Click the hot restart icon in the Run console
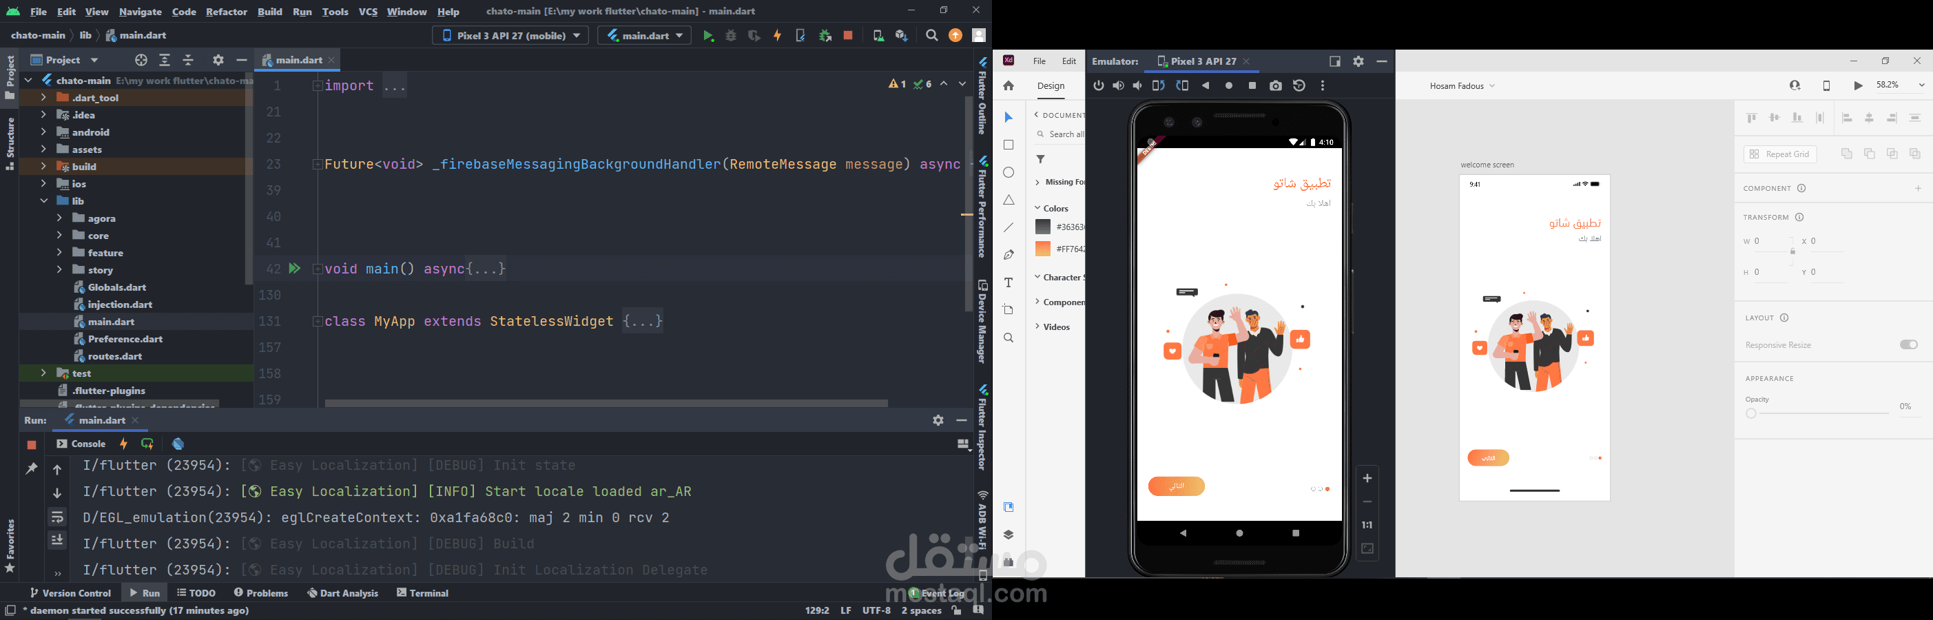1933x620 pixels. pos(148,444)
